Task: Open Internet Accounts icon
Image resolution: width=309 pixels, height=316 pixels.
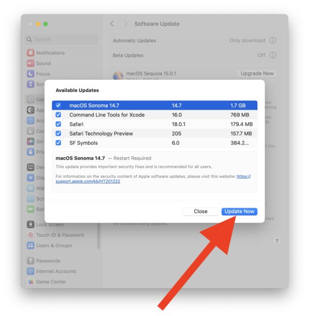Action: [30, 271]
